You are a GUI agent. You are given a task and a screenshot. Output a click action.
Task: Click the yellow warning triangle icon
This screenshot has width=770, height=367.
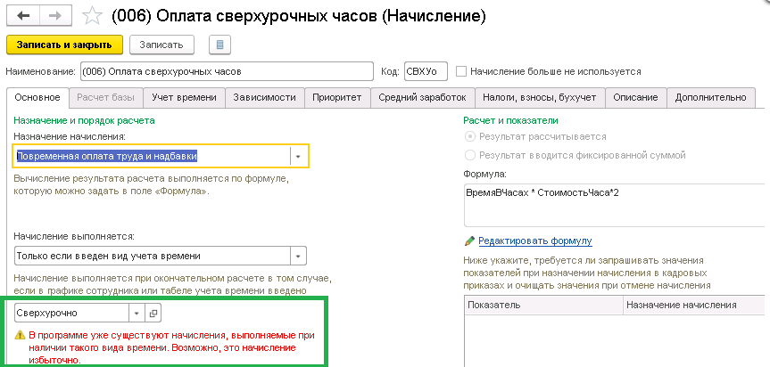coord(20,336)
